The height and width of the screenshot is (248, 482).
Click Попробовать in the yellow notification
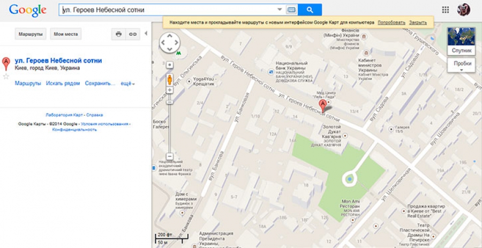click(391, 22)
